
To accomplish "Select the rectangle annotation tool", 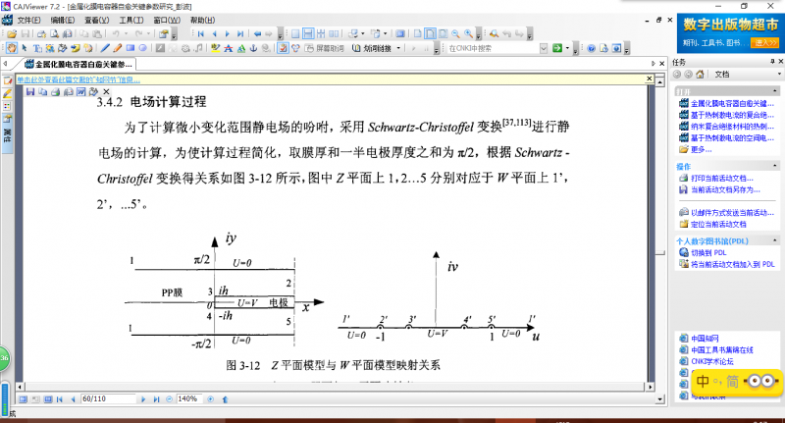I will 131,48.
